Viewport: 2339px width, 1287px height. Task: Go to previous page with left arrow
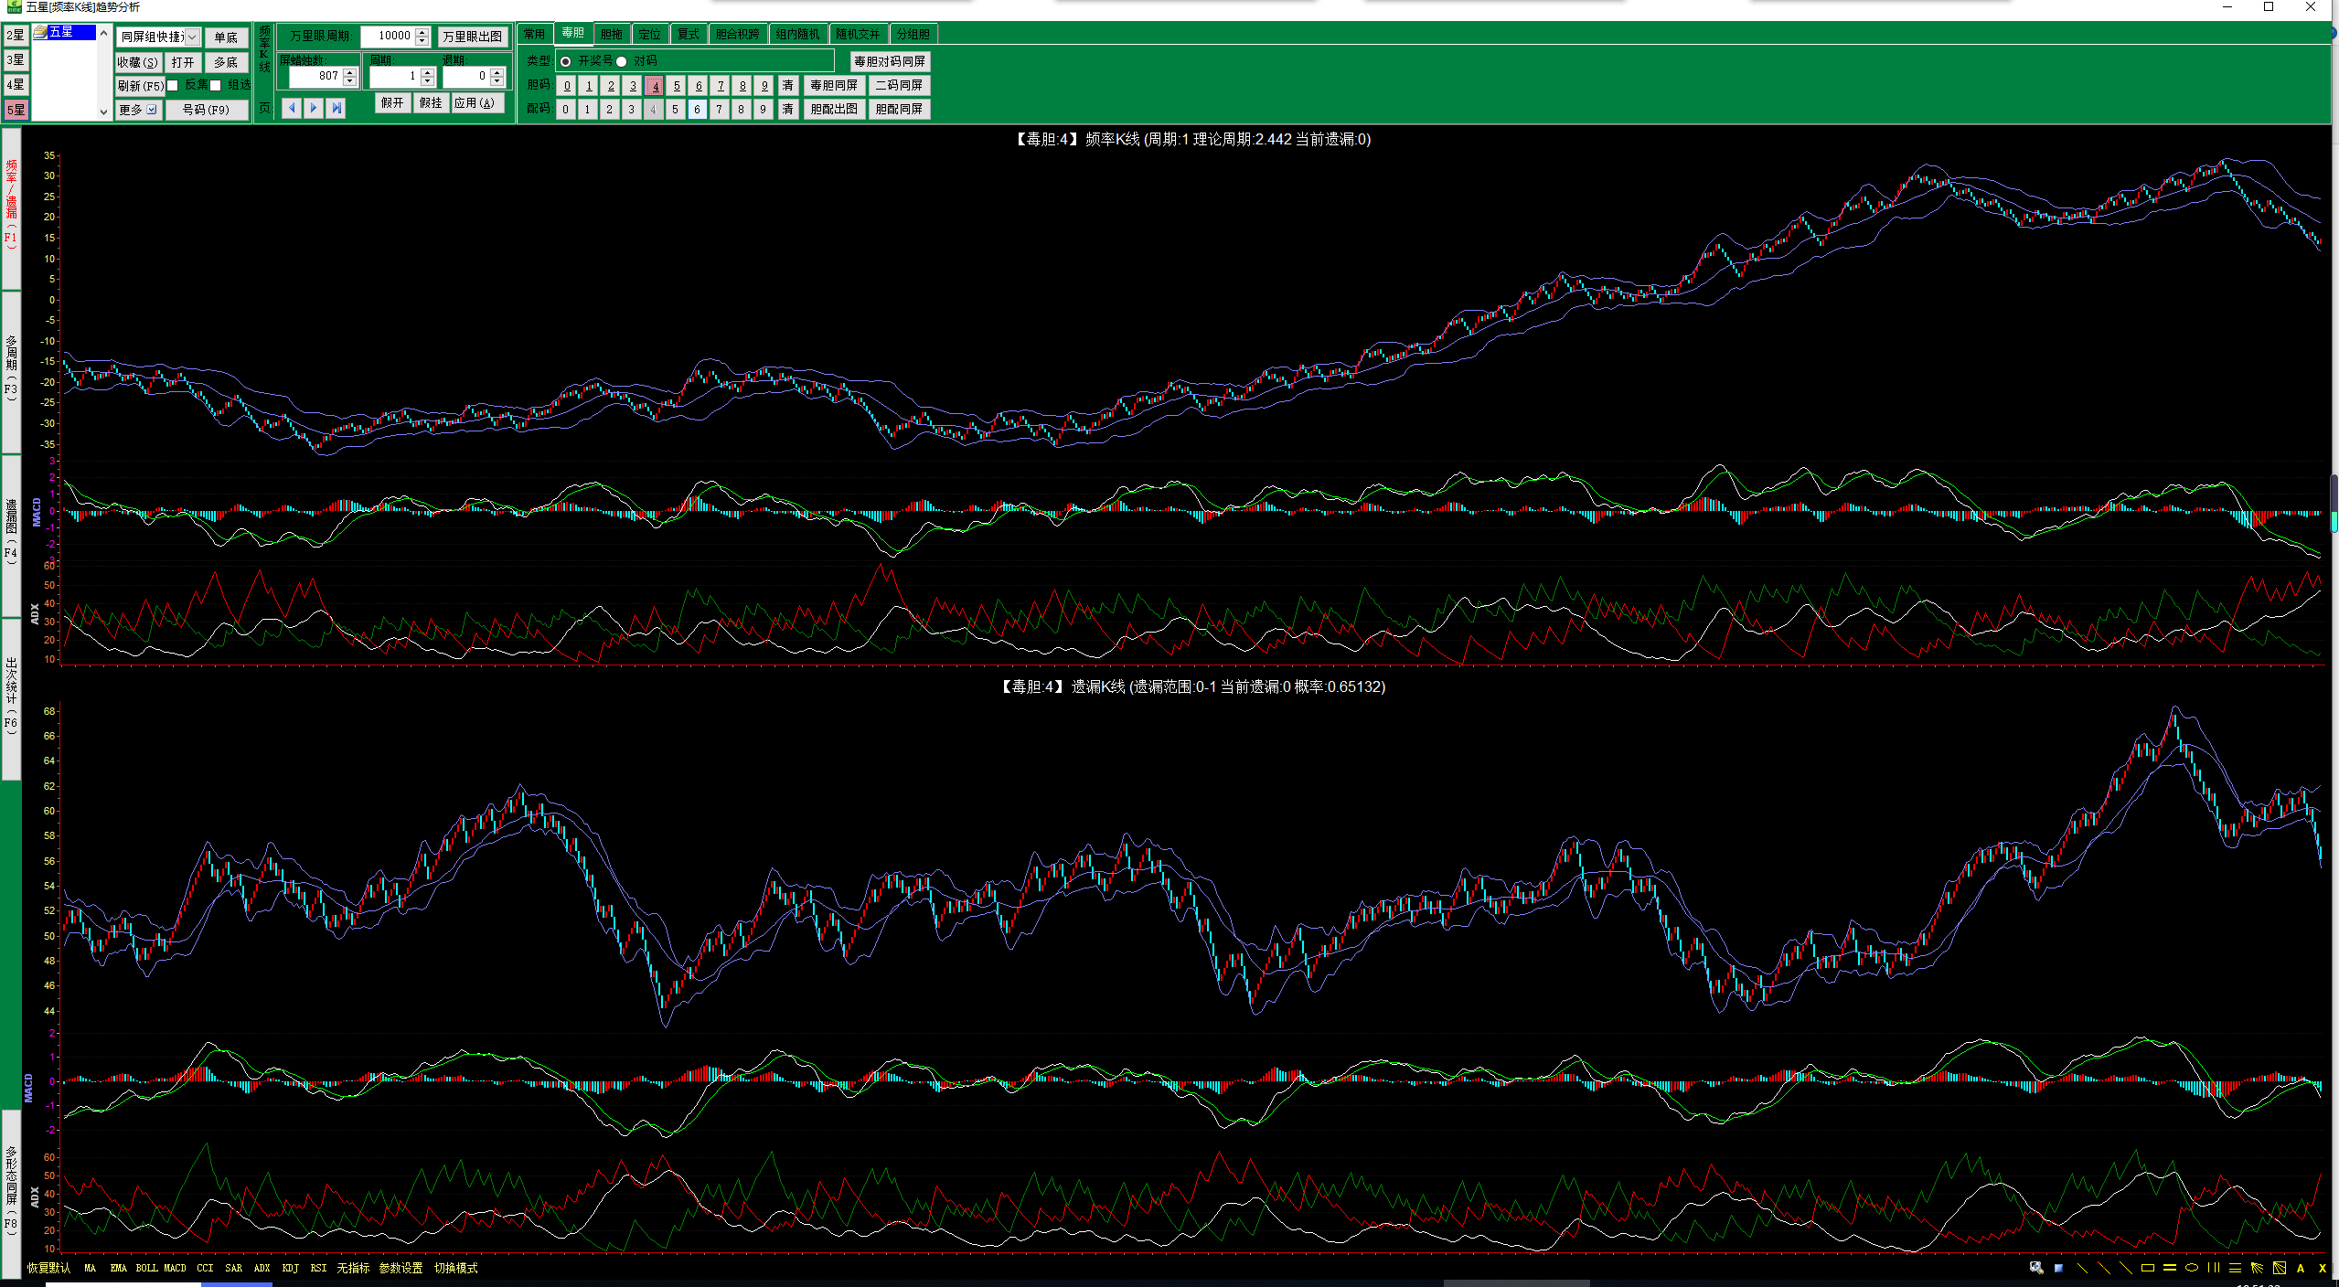pyautogui.click(x=292, y=108)
